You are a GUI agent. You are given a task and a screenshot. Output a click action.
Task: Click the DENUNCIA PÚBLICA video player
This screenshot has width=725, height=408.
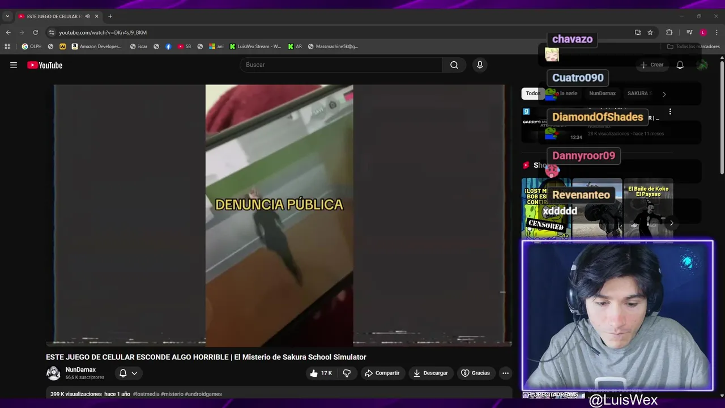click(279, 215)
